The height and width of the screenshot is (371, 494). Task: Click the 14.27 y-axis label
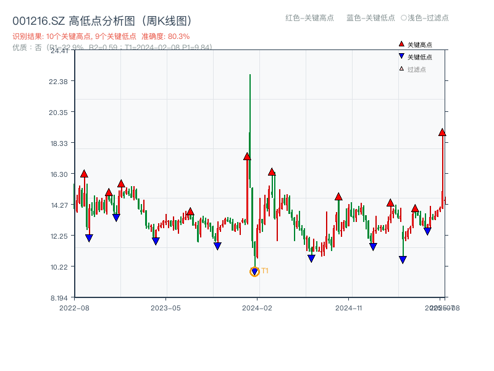tap(59, 205)
